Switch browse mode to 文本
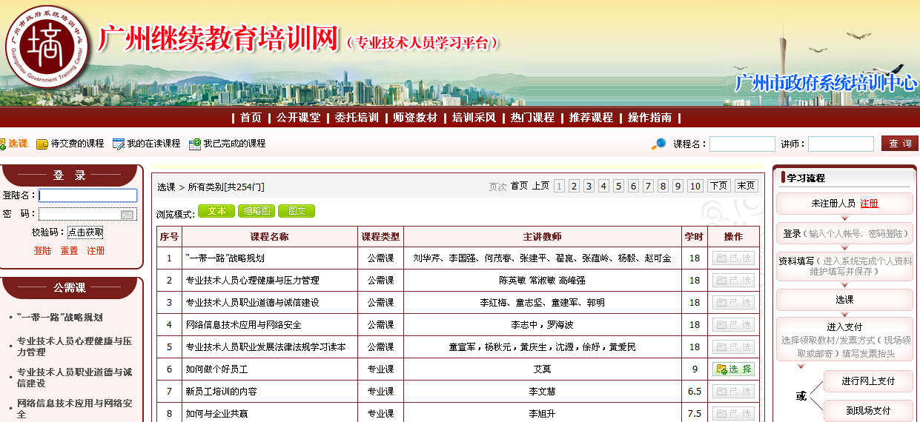 tap(216, 211)
